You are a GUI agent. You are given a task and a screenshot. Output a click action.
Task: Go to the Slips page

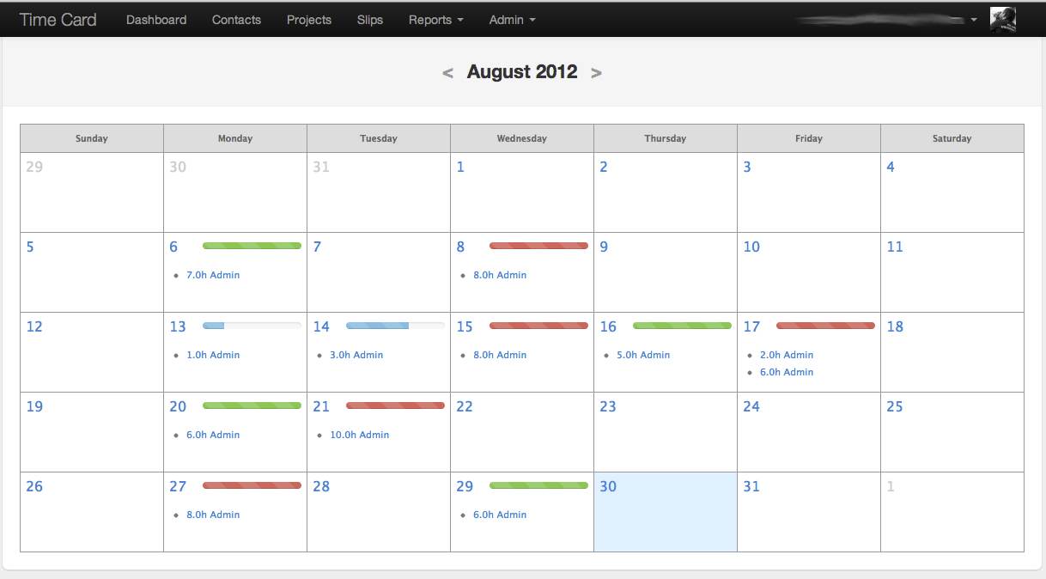370,20
